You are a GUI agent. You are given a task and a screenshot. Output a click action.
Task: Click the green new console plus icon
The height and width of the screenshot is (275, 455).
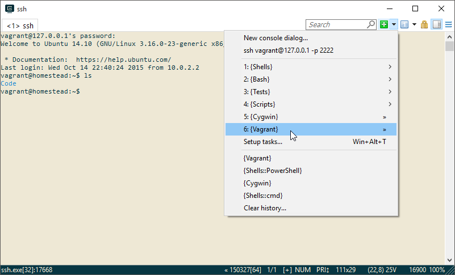pyautogui.click(x=385, y=24)
